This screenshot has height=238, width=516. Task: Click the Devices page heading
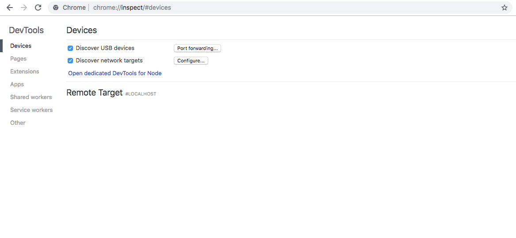point(82,30)
